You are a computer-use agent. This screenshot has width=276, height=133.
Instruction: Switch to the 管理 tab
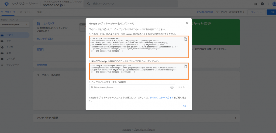[39, 12]
